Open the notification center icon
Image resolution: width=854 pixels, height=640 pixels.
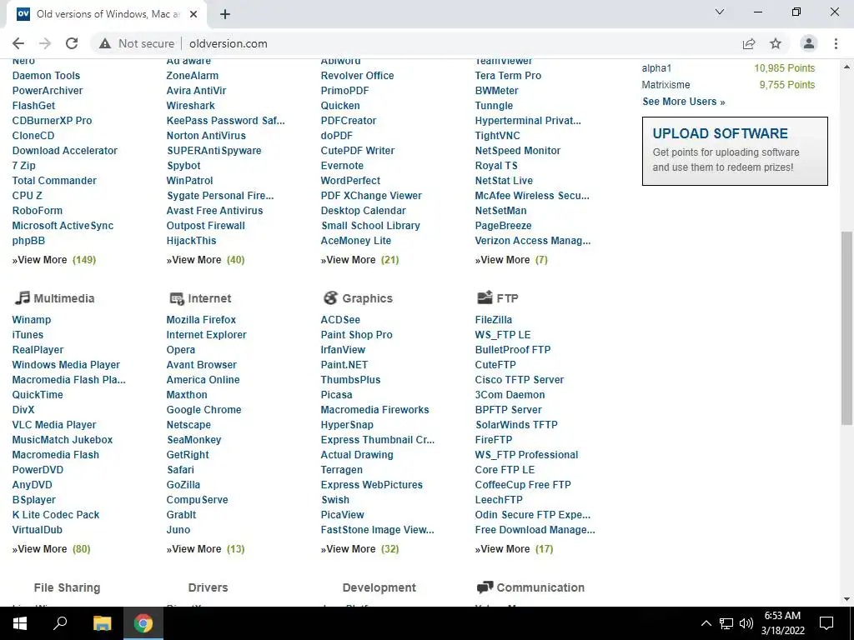coord(826,623)
